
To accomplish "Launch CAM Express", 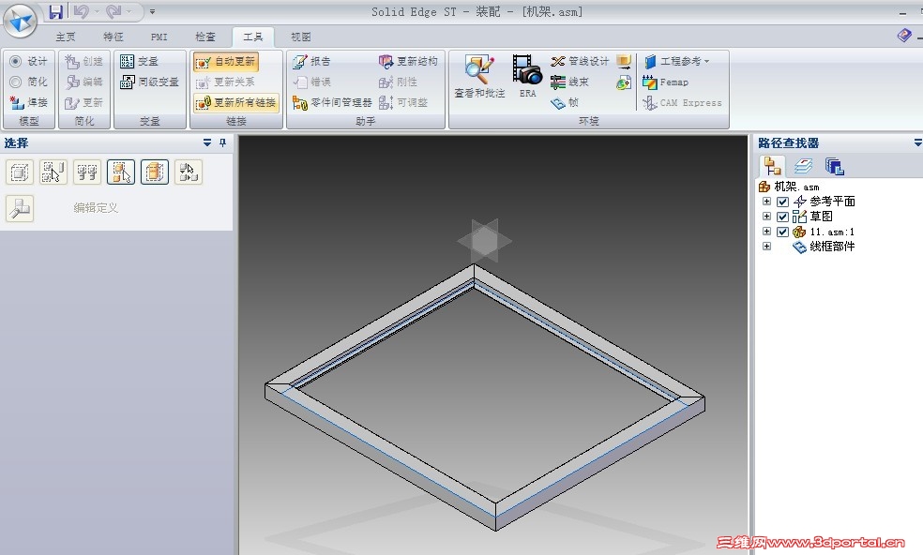I will point(682,102).
